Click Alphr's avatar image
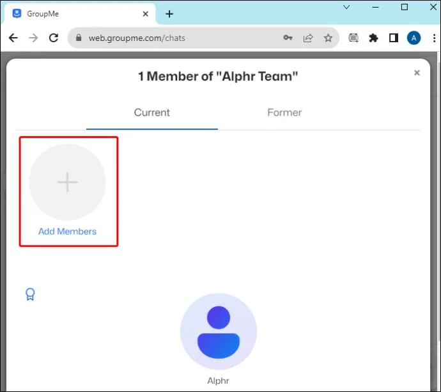Image resolution: width=441 pixels, height=392 pixels. coord(219,331)
